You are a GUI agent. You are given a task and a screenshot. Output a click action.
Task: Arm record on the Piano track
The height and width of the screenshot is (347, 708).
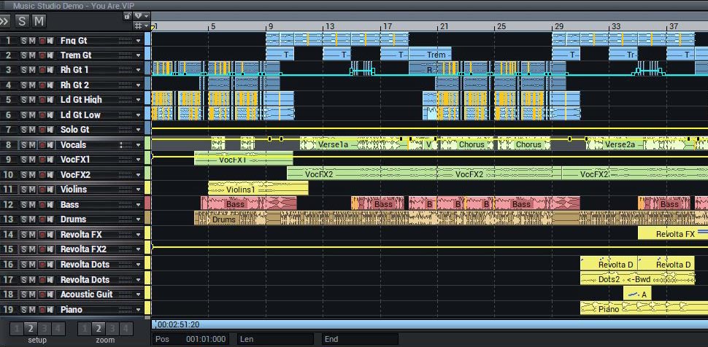(x=42, y=310)
